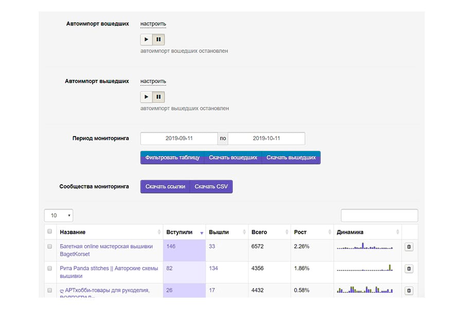Select growth value 0.58%
The width and height of the screenshot is (463, 309).
click(x=301, y=290)
